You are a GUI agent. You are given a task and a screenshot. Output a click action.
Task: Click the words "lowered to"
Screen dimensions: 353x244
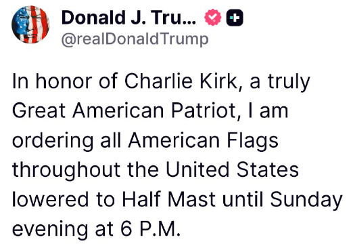coord(64,199)
